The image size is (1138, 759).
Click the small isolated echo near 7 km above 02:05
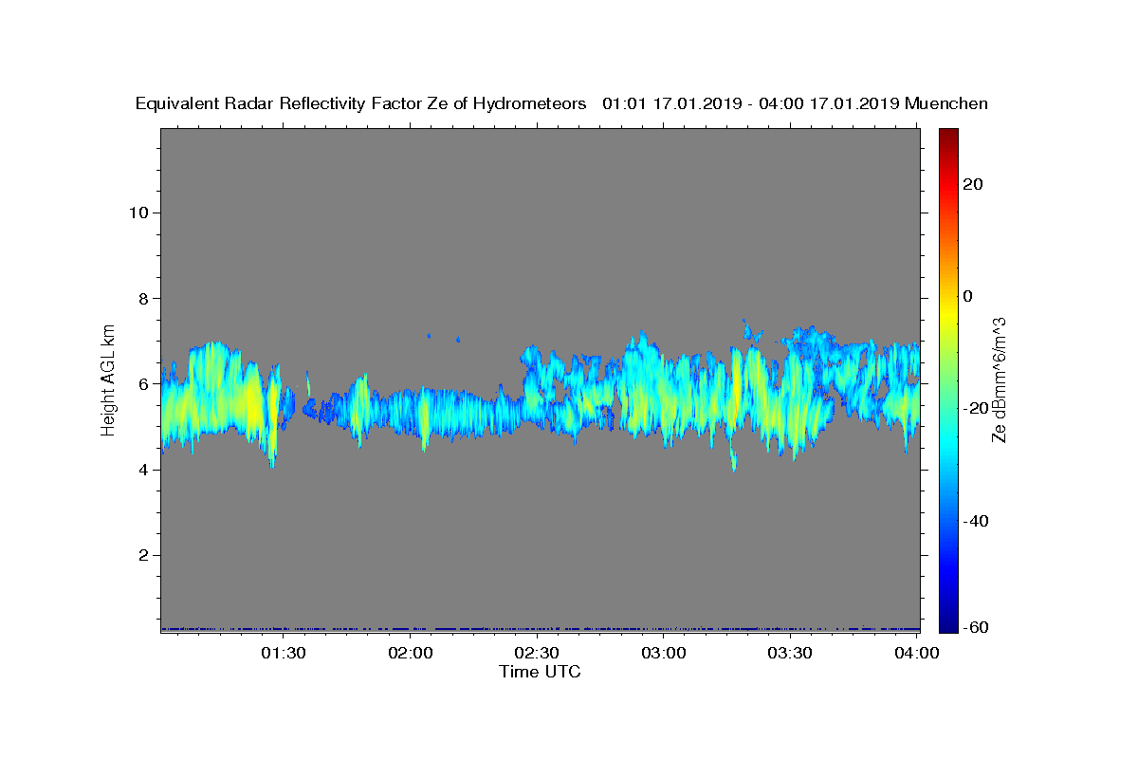pyautogui.click(x=429, y=335)
